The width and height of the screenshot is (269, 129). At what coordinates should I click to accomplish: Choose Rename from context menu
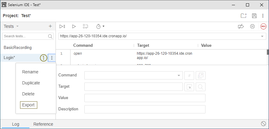pos(30,72)
